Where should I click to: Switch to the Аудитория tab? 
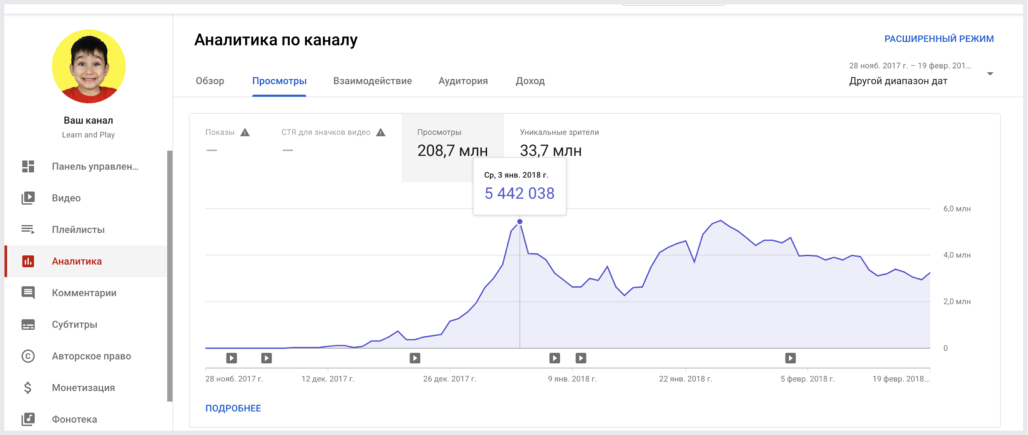click(463, 81)
